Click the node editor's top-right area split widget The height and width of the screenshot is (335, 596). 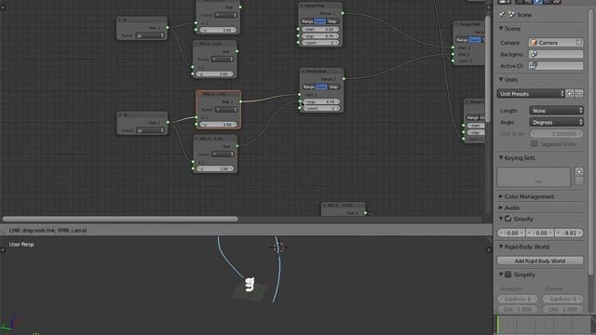(x=489, y=7)
